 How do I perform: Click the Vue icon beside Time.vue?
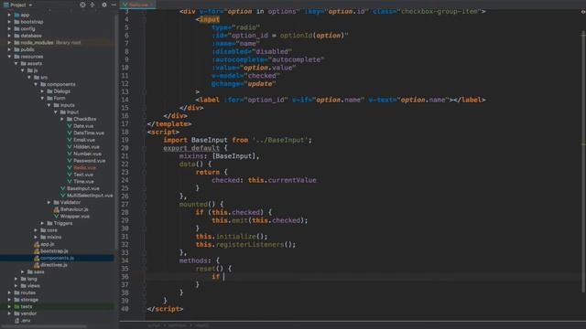click(x=70, y=182)
